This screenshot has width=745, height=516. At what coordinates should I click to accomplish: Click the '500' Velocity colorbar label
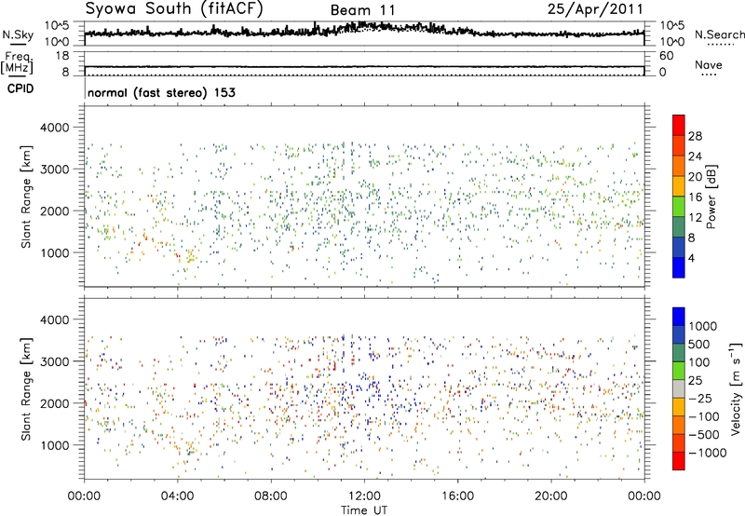coord(698,345)
